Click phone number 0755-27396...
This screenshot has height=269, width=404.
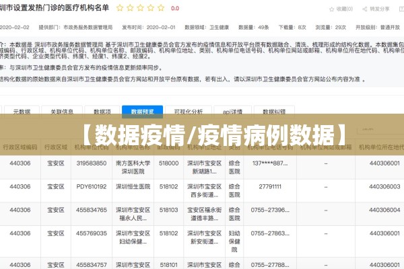coord(270,210)
